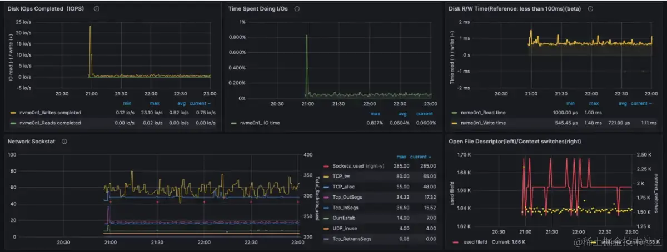This screenshot has width=667, height=252.
Task: Toggle nvme0n1_Writes completed series visibility
Action: point(49,113)
